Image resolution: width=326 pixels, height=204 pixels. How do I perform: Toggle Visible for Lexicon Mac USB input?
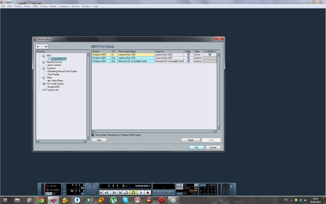click(x=188, y=55)
